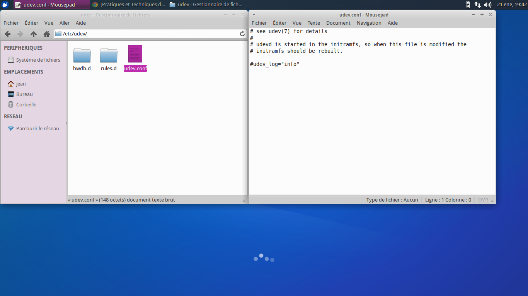Viewport: 528px width, 296px height.
Task: Switch to Chrome window in taskbar
Action: point(129,5)
